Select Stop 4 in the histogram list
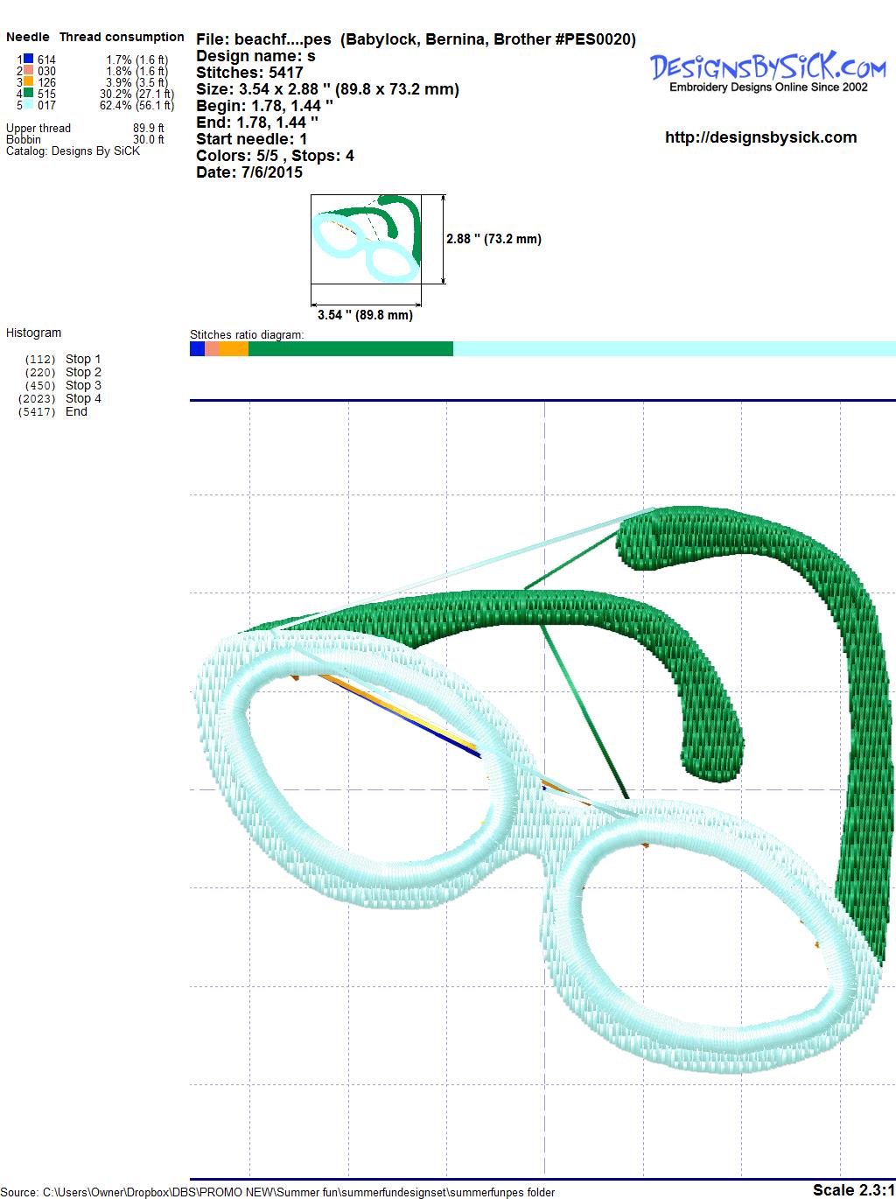The width and height of the screenshot is (896, 1199). [x=83, y=398]
